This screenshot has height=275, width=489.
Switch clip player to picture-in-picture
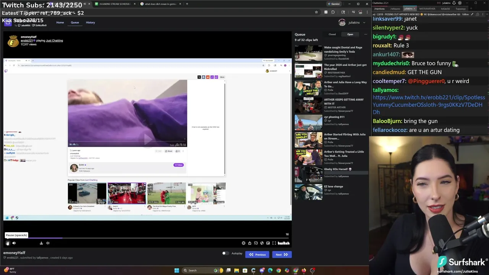coord(268,243)
